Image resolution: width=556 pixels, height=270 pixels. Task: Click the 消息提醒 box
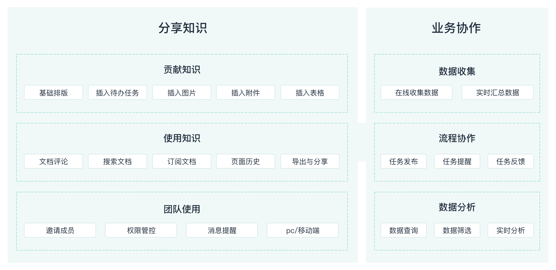coord(222,230)
